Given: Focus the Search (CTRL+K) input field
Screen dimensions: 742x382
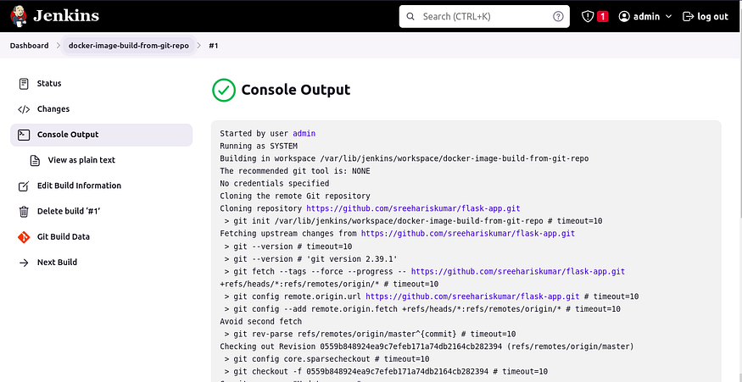Looking at the screenshot, I should (x=484, y=17).
